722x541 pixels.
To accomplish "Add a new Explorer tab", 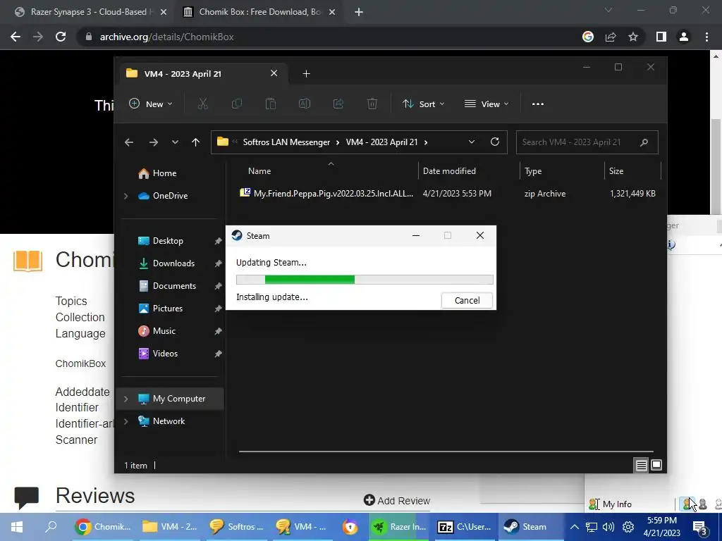I will [x=306, y=73].
